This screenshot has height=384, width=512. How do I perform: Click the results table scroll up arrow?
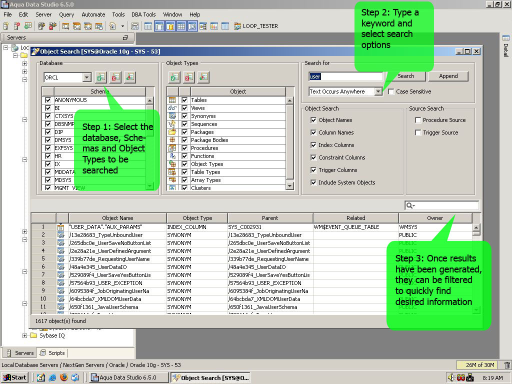point(476,227)
